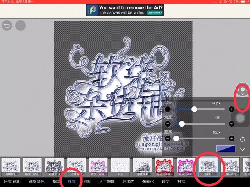This screenshot has height=187, width=250.
Task: Increase distance with the plus button
Action: click(232, 138)
